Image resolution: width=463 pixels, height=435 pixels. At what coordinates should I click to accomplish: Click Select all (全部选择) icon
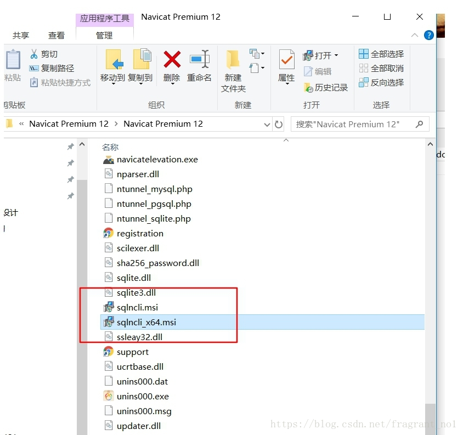[x=364, y=54]
